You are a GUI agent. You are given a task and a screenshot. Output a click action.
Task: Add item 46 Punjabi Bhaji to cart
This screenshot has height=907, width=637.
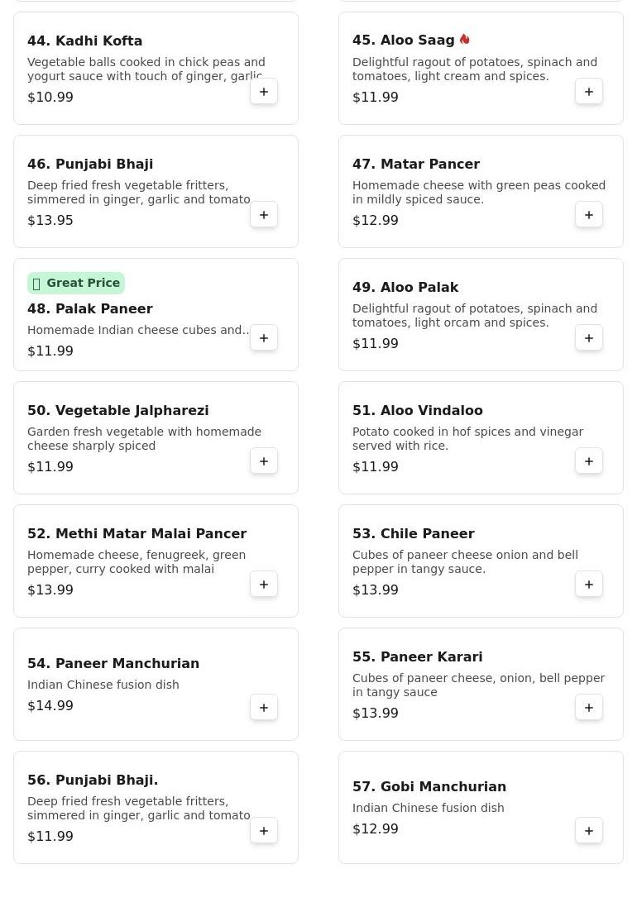tap(264, 215)
